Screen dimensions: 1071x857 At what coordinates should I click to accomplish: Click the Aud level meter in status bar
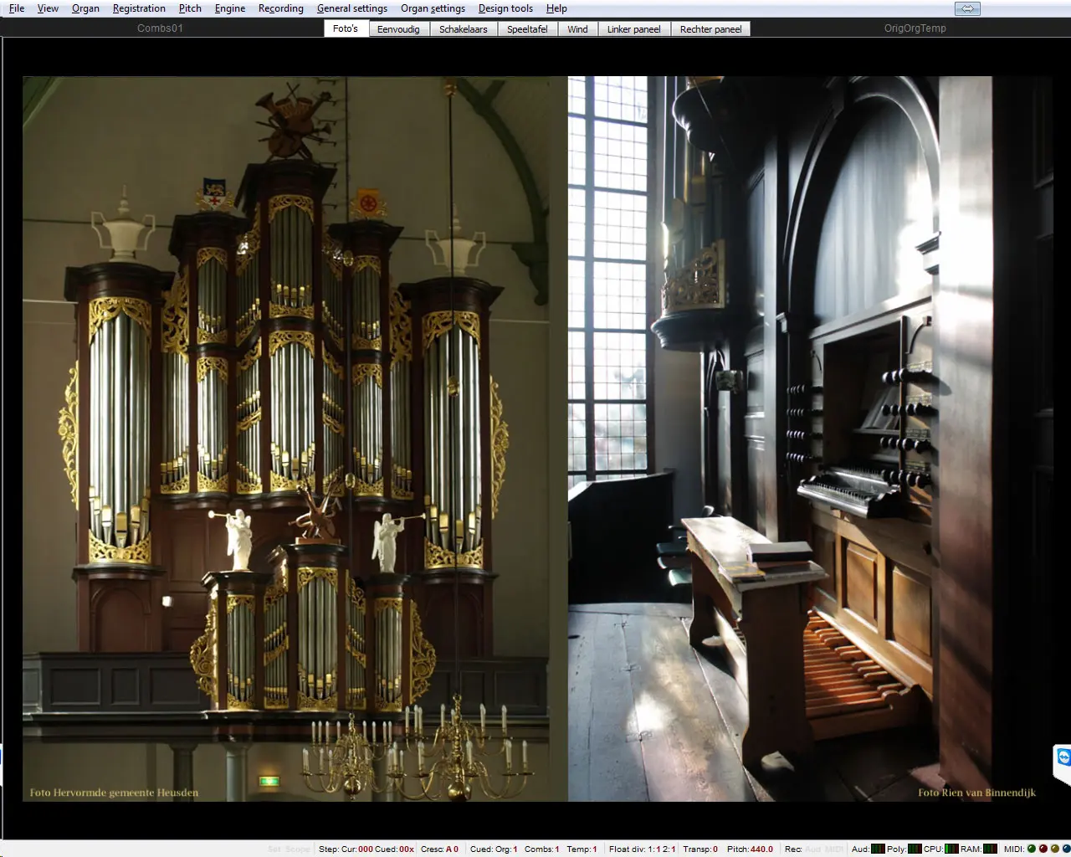(878, 849)
